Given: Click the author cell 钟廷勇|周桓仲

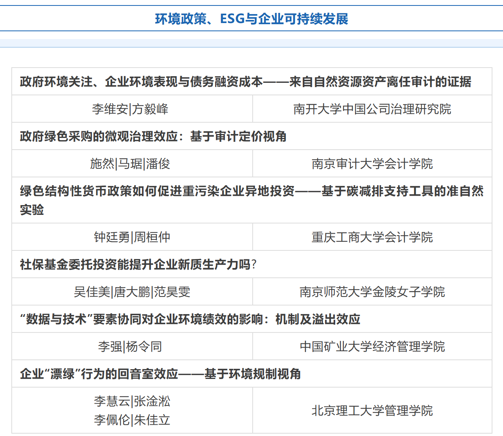Looking at the screenshot, I should [x=132, y=237].
